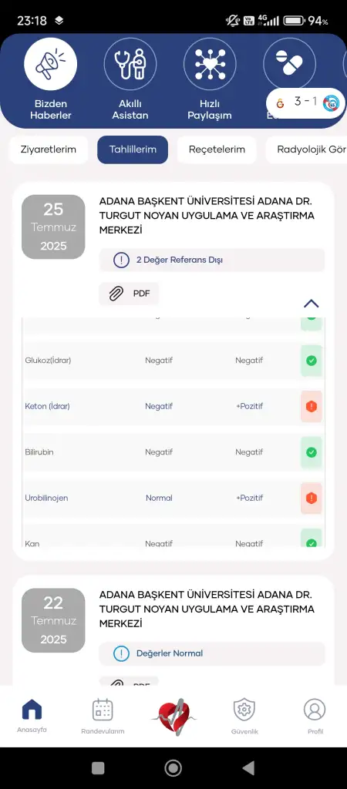Viewport: 347px width, 789px height.
Task: Select the Tahlillerim tab
Action: pyautogui.click(x=133, y=149)
